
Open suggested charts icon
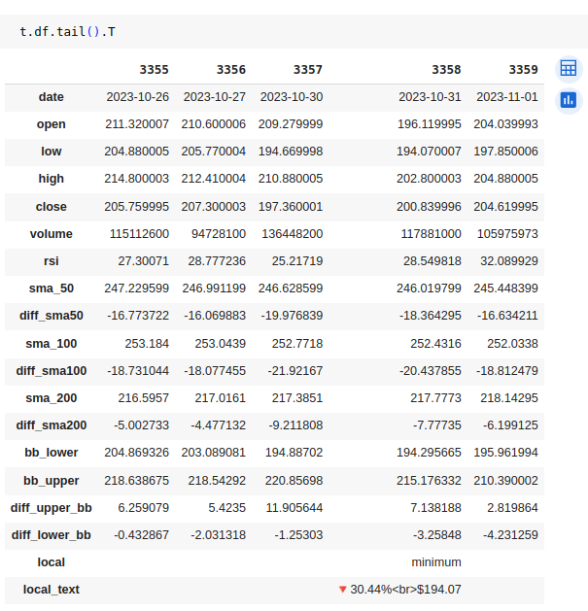click(x=569, y=101)
